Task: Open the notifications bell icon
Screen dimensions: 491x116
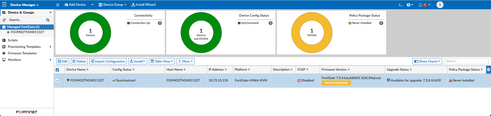Action: tap(420, 5)
